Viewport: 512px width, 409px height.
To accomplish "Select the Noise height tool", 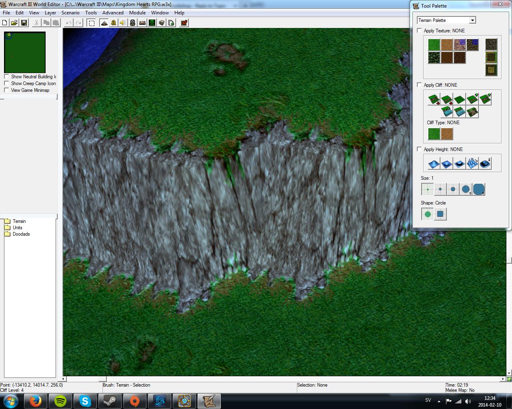I will pos(472,163).
